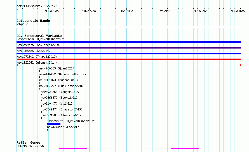Image resolution: width=249 pixels, height=152 pixels.
Task: Open variant nsv3044557 (Fan2017) label
Action: point(64,127)
